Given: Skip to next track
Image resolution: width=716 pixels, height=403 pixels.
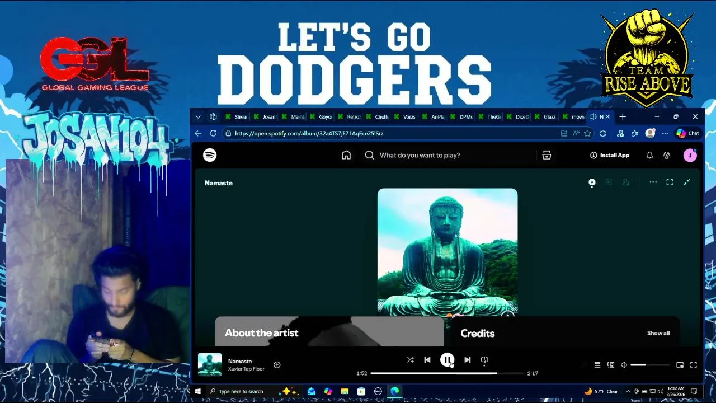Looking at the screenshot, I should pyautogui.click(x=467, y=360).
